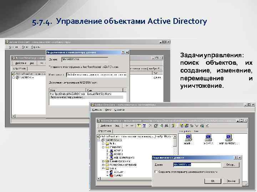Click Тип column header in upper window
257x192 pixels.
(157, 73)
